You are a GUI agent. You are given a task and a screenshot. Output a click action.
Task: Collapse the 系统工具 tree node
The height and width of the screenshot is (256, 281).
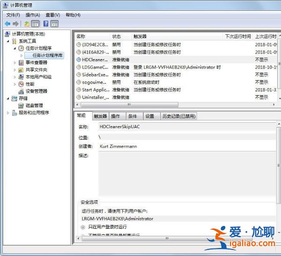click(x=8, y=41)
